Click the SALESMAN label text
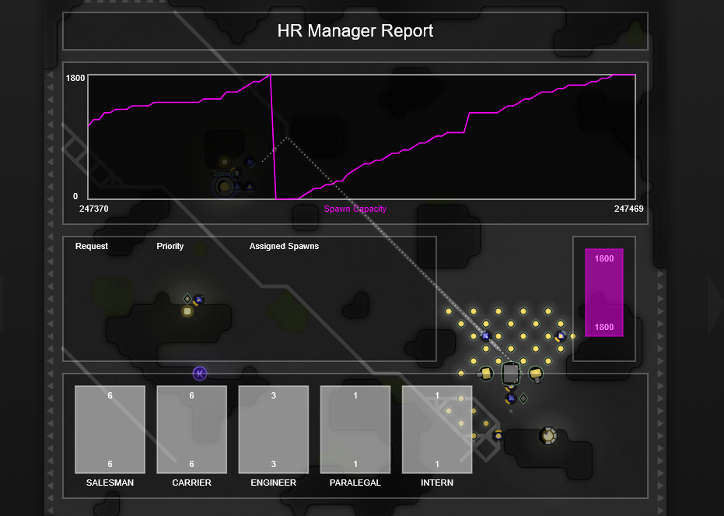This screenshot has width=724, height=516. pos(110,483)
